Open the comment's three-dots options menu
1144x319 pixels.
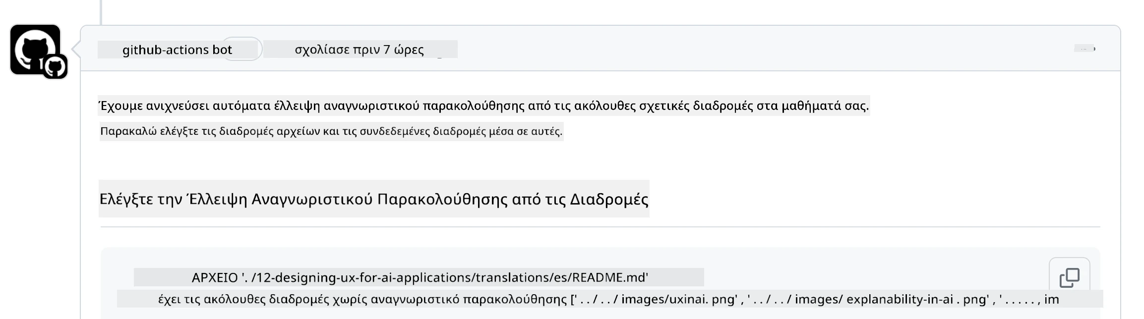coord(1084,49)
